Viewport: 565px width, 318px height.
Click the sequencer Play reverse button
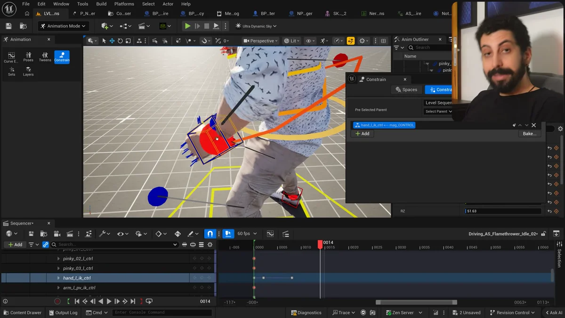pyautogui.click(x=101, y=301)
